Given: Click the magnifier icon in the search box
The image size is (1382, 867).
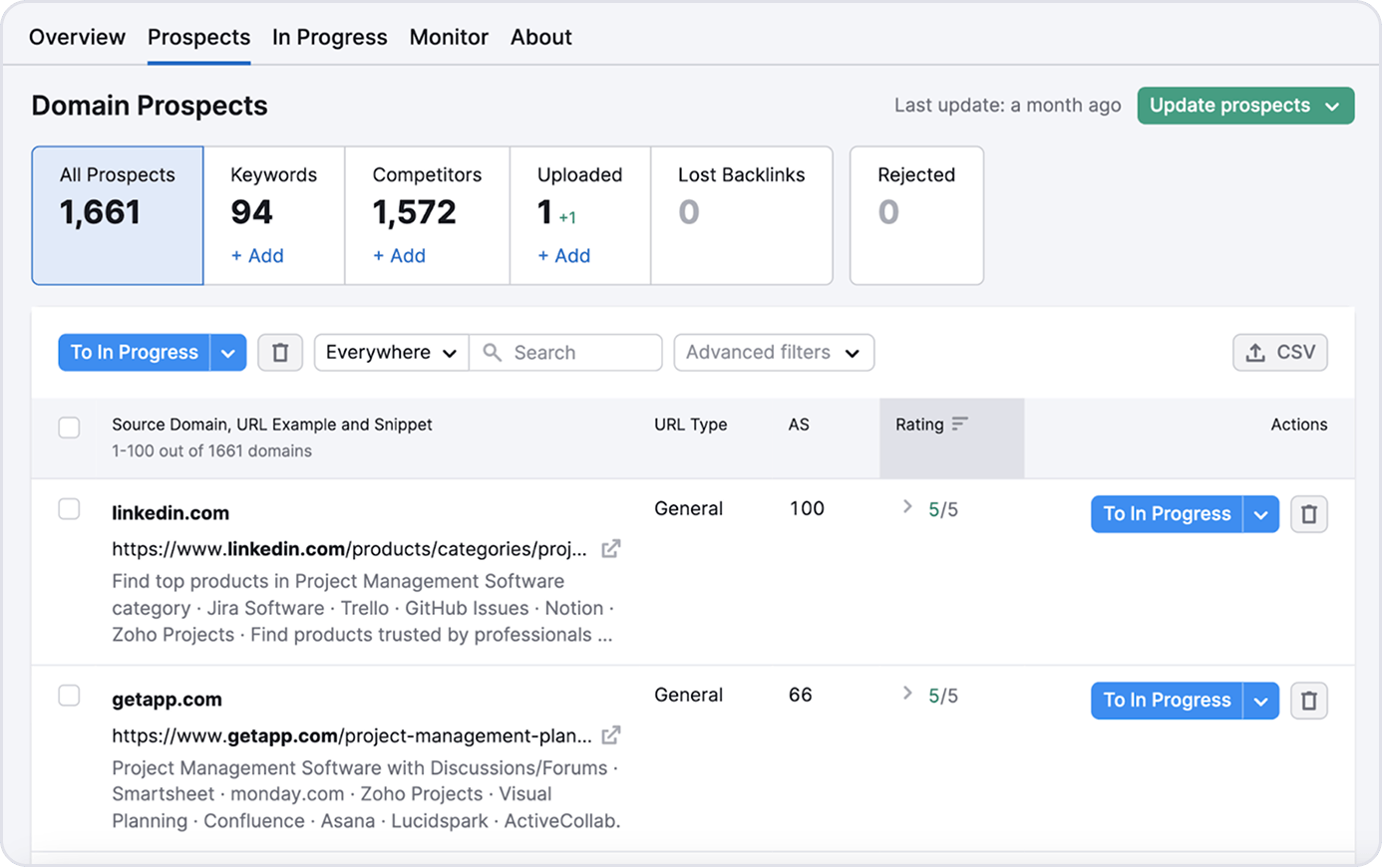Looking at the screenshot, I should coord(492,352).
